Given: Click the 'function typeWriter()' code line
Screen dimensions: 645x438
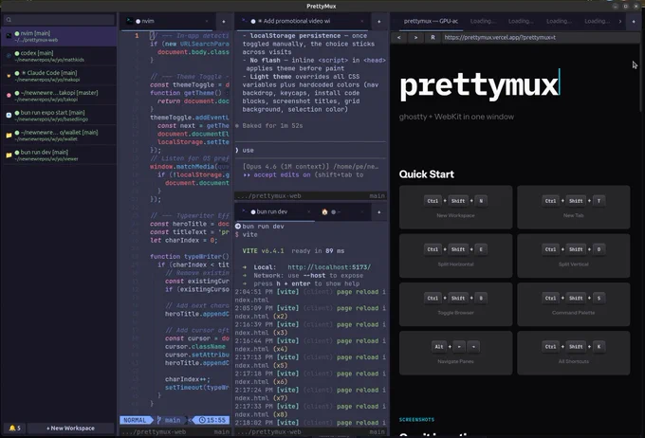Looking at the screenshot, I should [x=190, y=257].
